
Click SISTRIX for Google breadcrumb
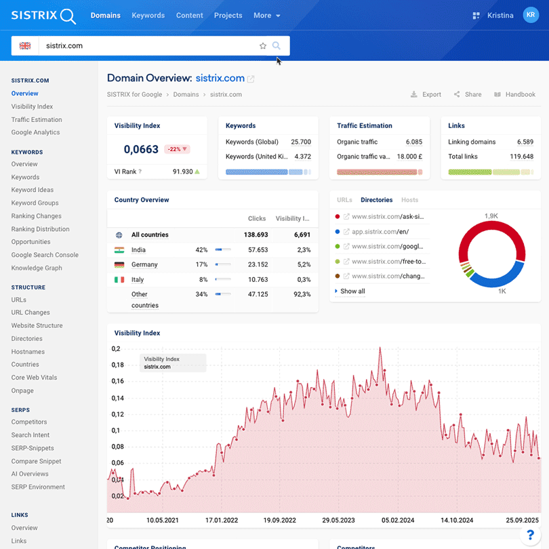[134, 94]
